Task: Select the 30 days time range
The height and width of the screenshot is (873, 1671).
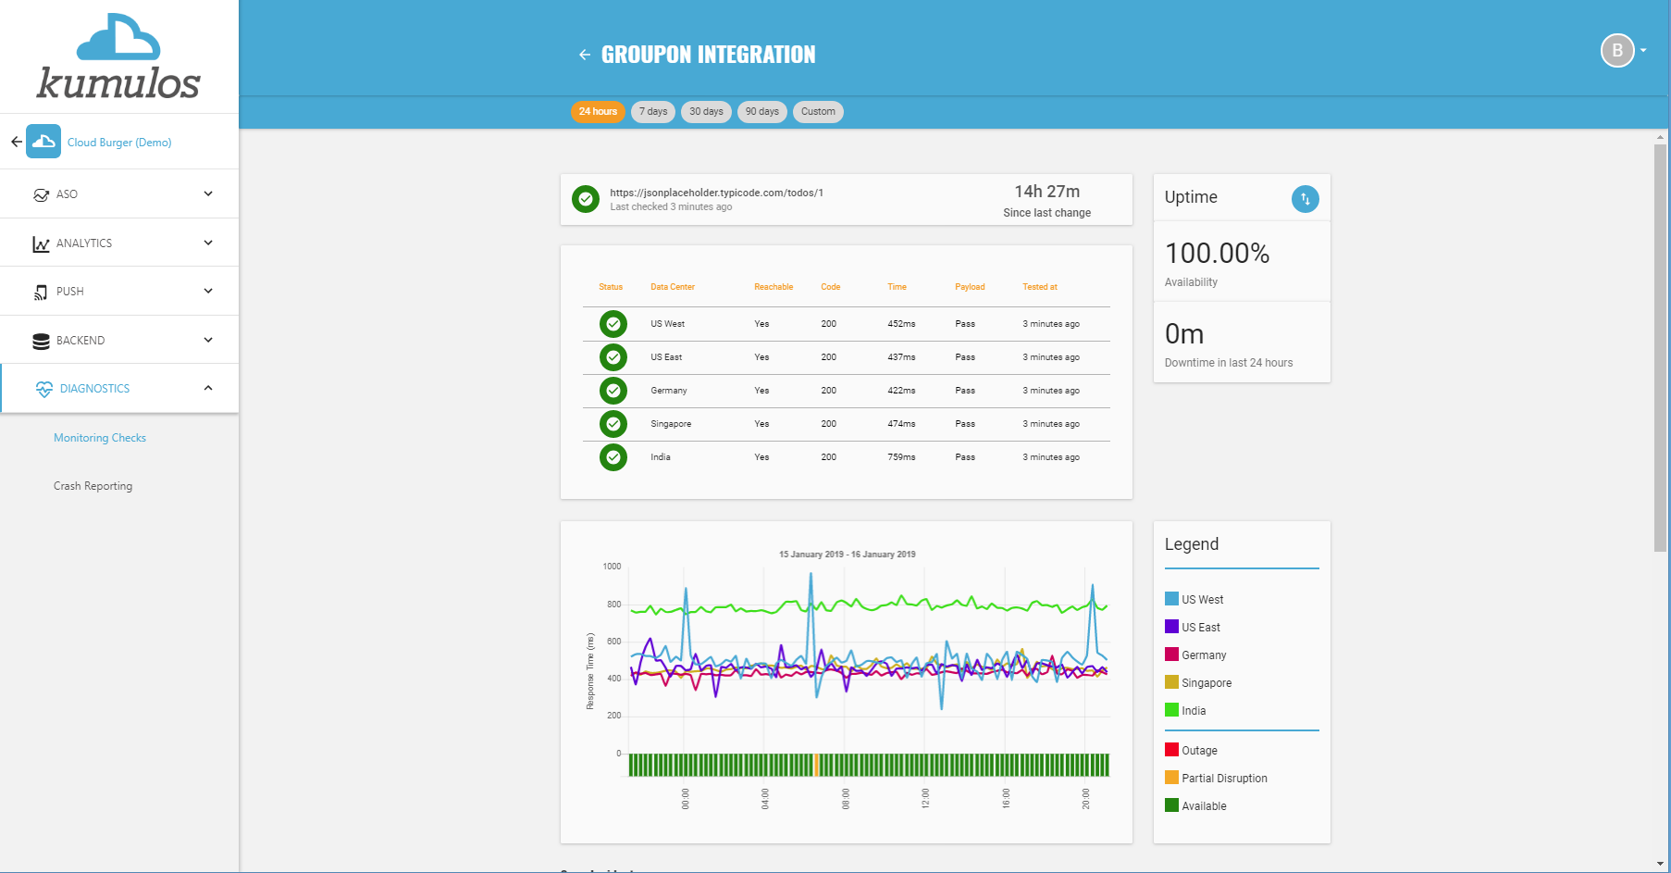Action: pyautogui.click(x=706, y=112)
